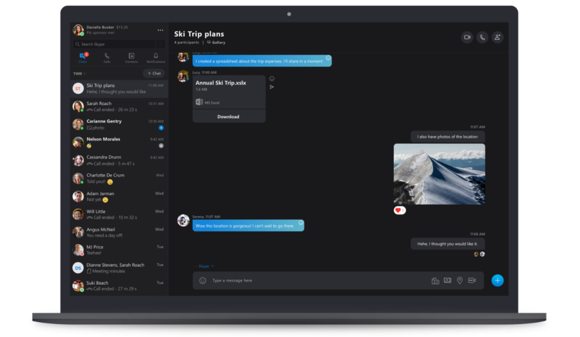The width and height of the screenshot is (580, 337).
Task: Open the Ski Trip plans conversation
Action: [x=119, y=88]
